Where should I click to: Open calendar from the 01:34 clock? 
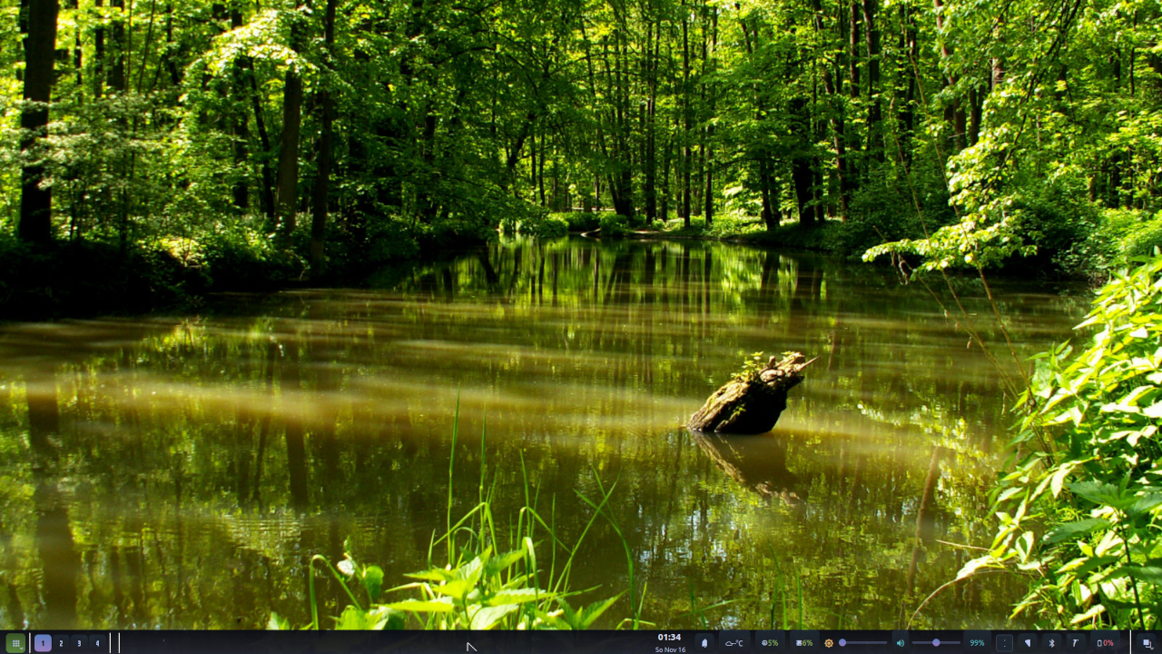[670, 642]
